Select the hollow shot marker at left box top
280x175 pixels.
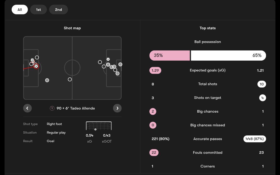[37, 57]
